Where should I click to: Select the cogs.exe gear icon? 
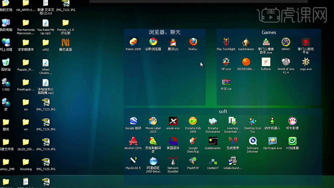306,62
